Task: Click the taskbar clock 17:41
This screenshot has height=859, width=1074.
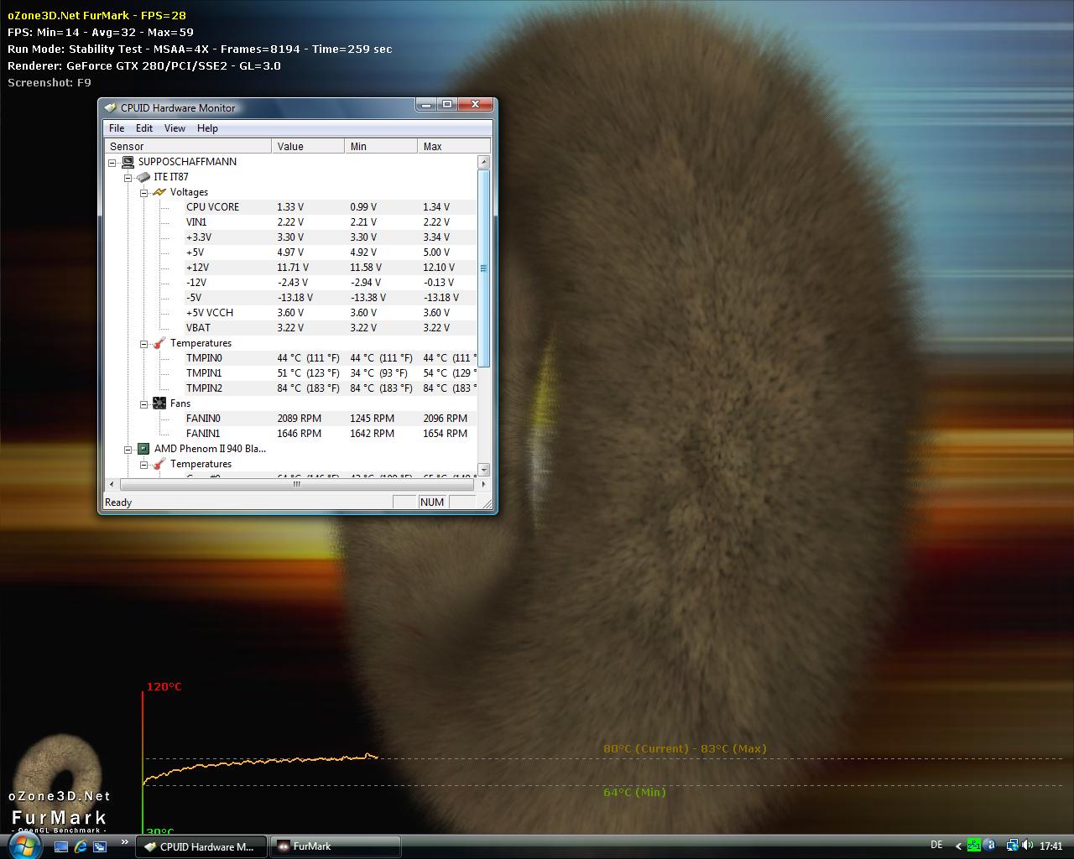Action: pos(1051,846)
